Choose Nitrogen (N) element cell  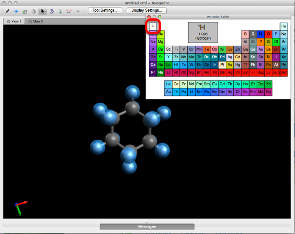pyautogui.click(x=261, y=34)
